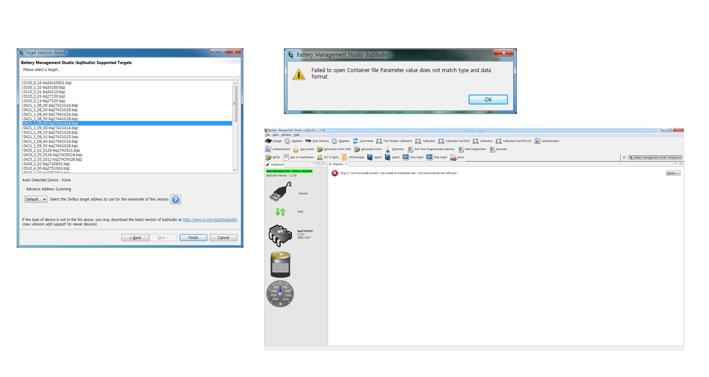Select target 0320_0_13-bq27320.bqz
The height and width of the screenshot is (377, 709).
[127, 101]
